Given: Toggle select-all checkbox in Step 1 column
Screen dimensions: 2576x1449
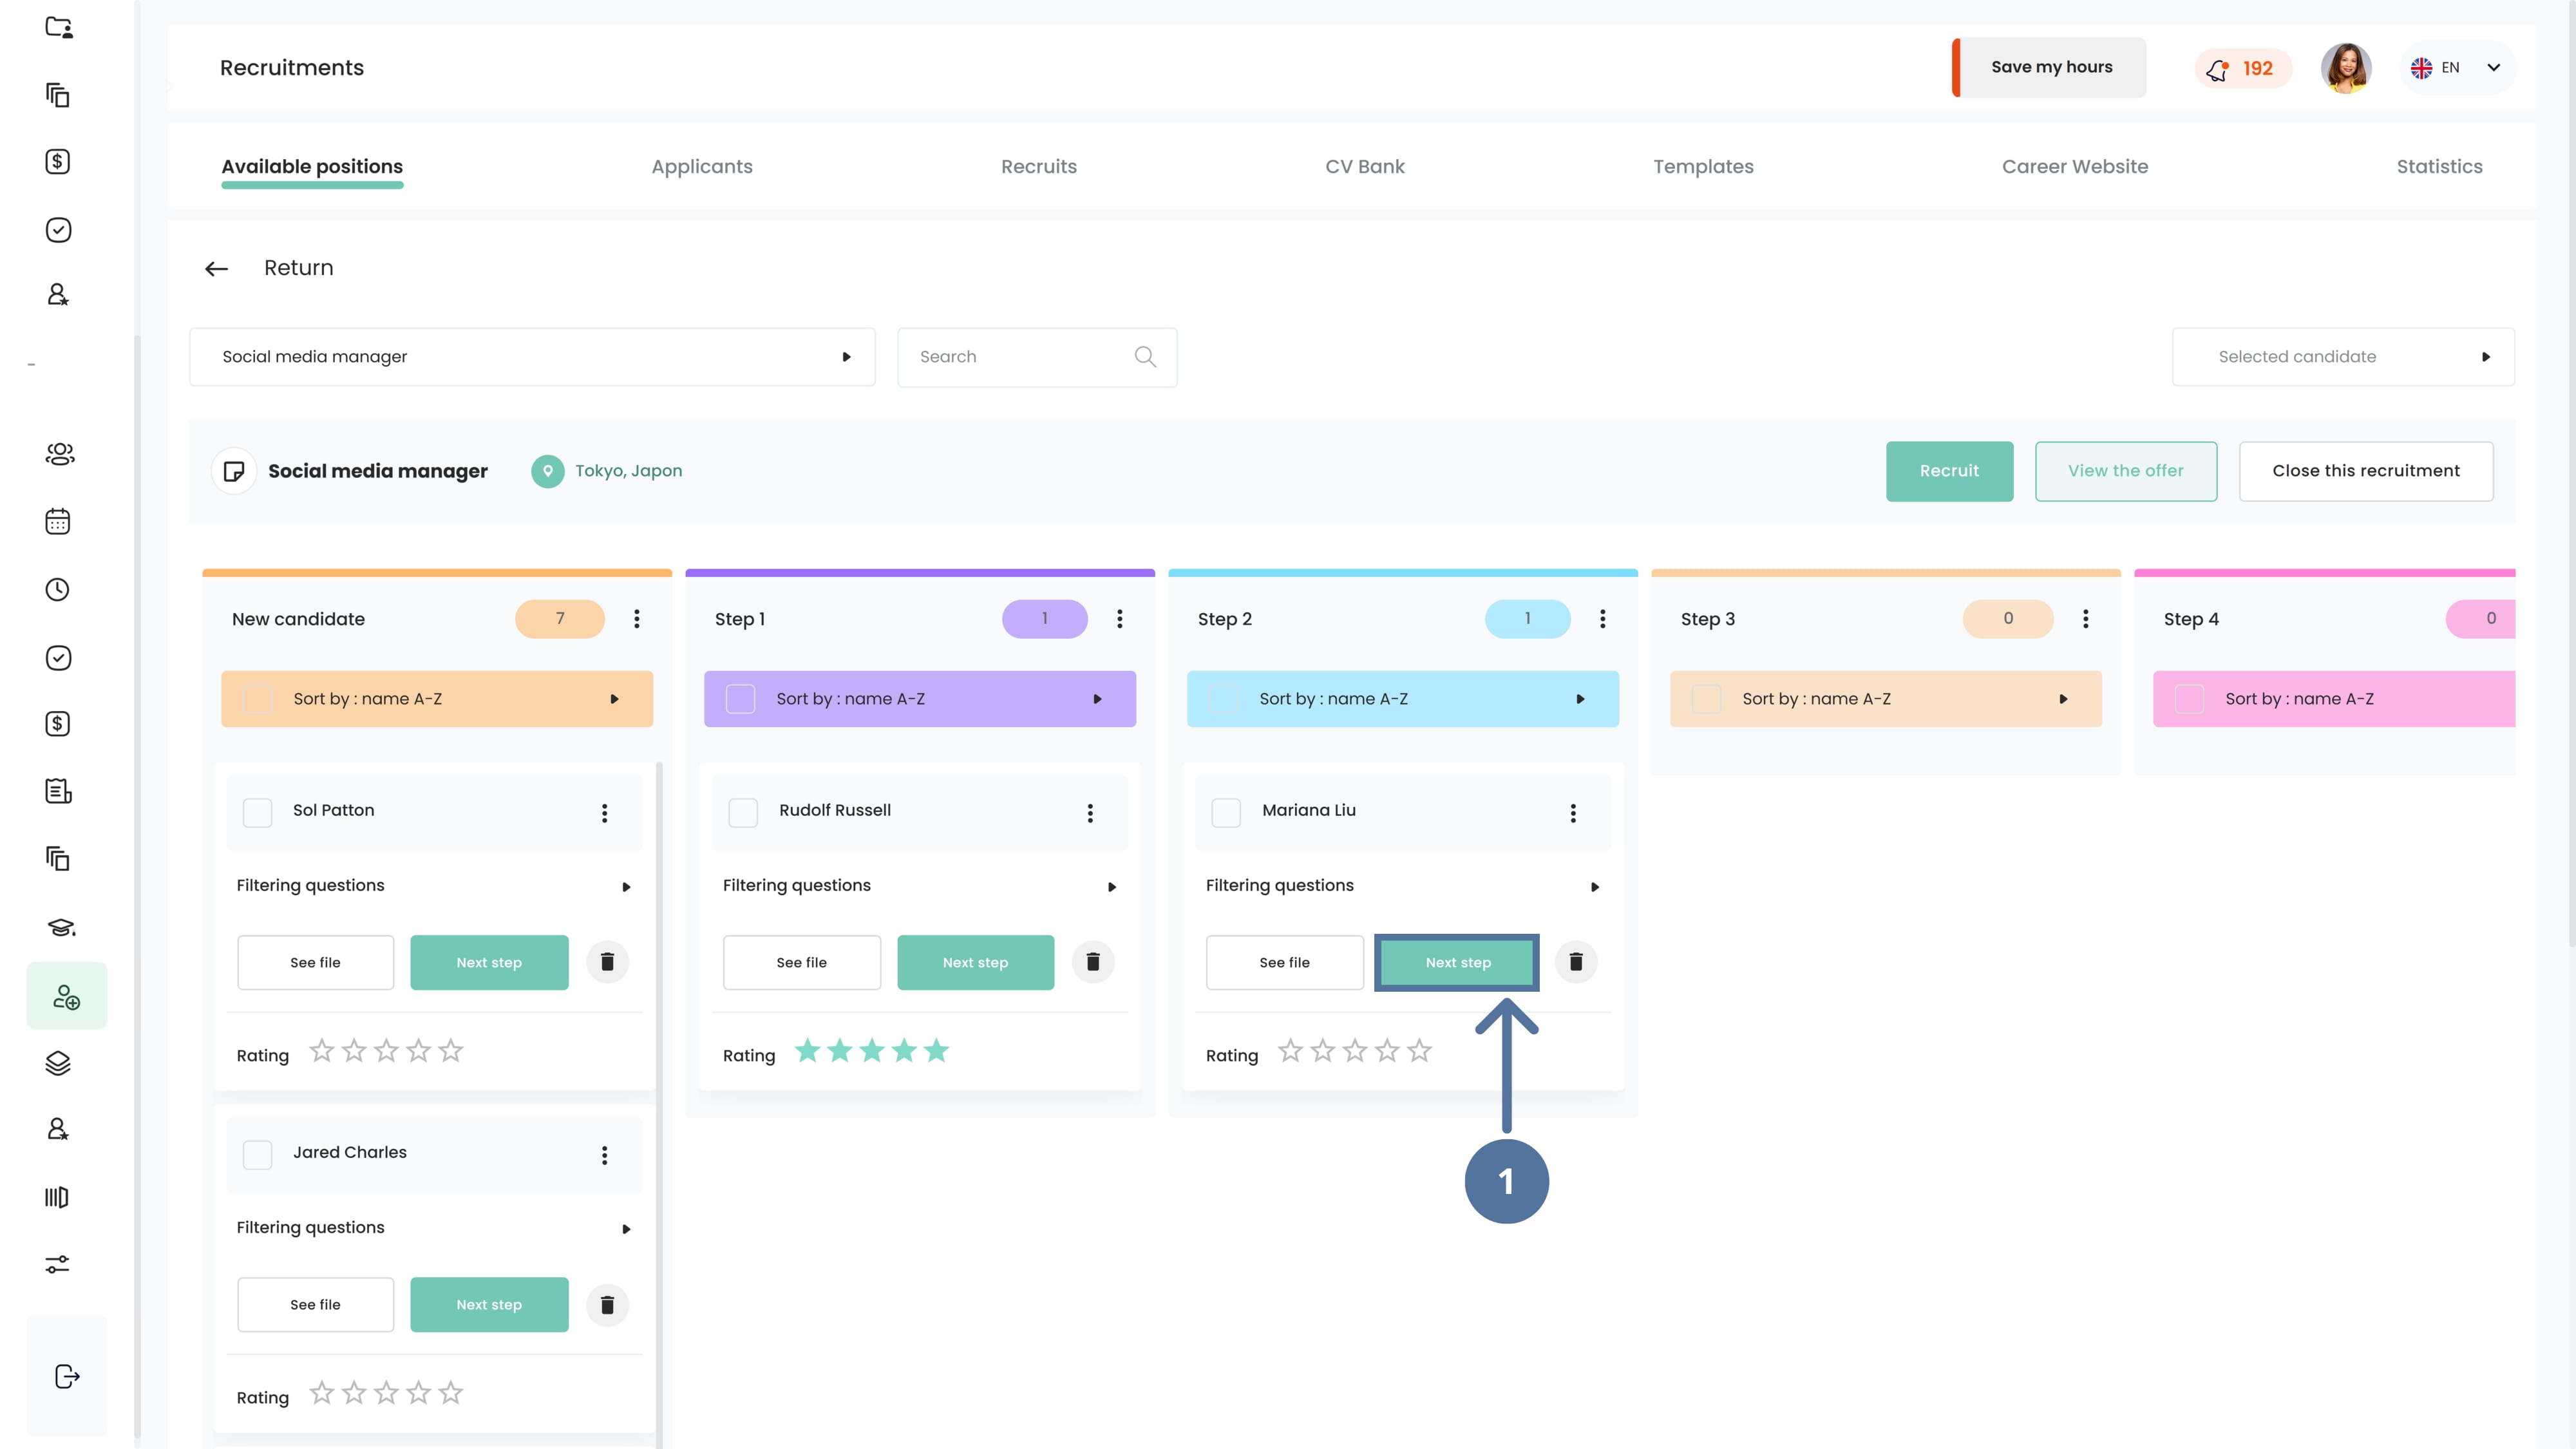Looking at the screenshot, I should 741,698.
